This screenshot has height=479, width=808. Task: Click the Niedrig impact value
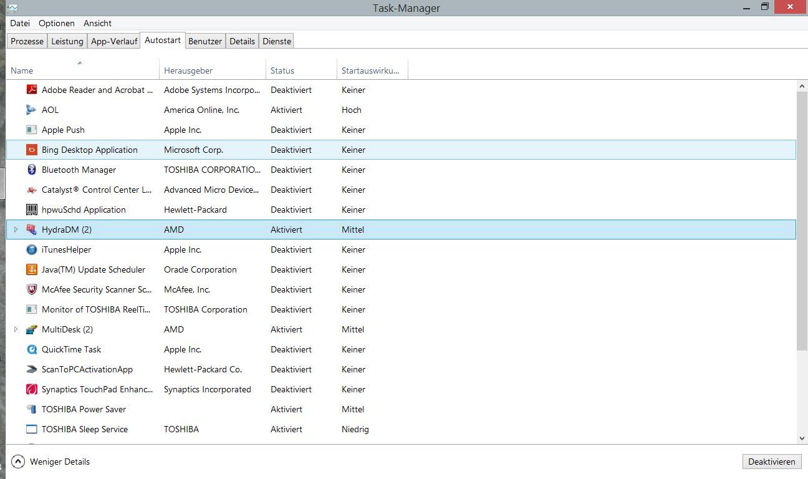[355, 429]
